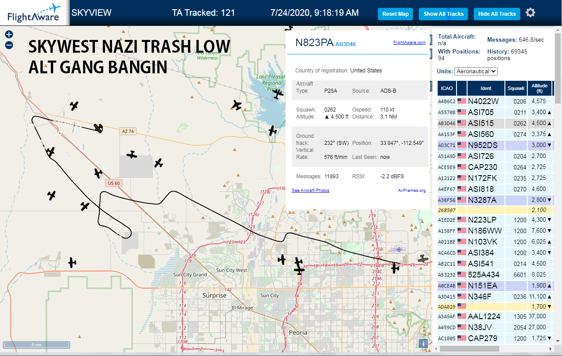Click the US flag in N4022W row
Viewport: 562px width, 356px height.
tap(462, 101)
